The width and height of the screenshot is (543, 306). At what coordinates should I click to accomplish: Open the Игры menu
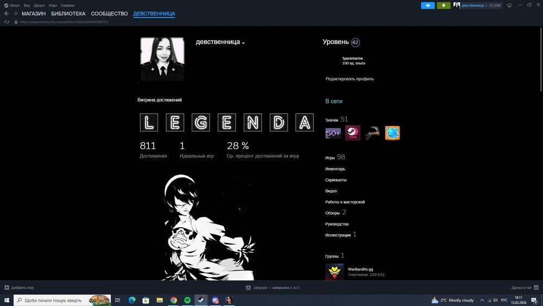(53, 5)
